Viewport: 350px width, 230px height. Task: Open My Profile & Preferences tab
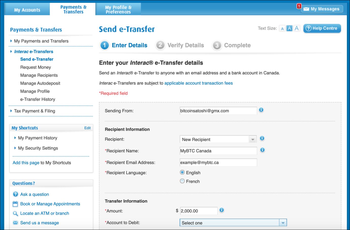[118, 10]
